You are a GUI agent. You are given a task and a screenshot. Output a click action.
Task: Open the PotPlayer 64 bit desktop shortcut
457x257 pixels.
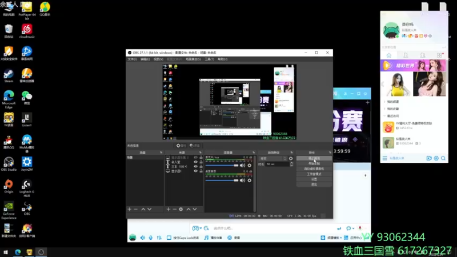[x=27, y=11]
